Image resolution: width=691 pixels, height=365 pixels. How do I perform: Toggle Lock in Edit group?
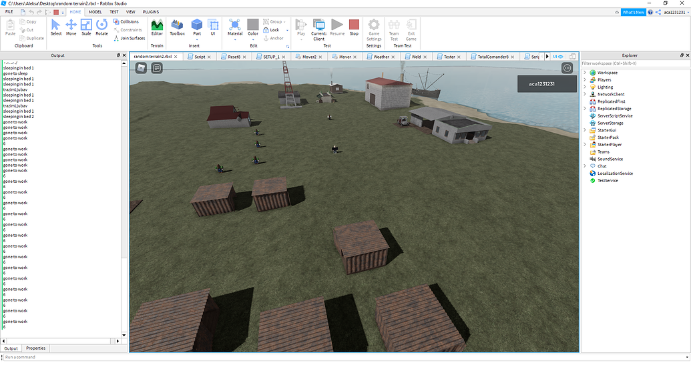click(272, 30)
